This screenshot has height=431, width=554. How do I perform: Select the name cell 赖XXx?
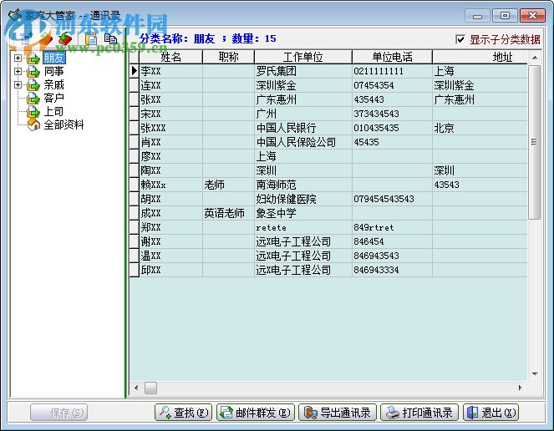(171, 185)
